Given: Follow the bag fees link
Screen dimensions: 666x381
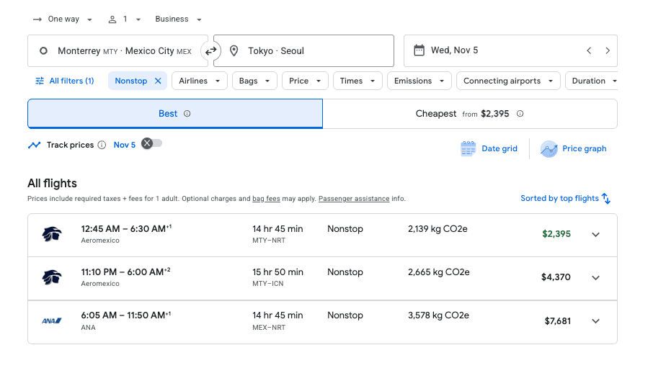Looking at the screenshot, I should pos(266,199).
